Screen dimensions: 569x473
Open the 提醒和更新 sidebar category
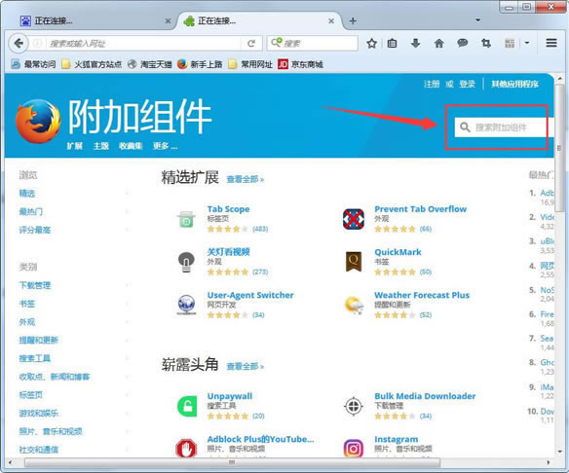pyautogui.click(x=38, y=340)
